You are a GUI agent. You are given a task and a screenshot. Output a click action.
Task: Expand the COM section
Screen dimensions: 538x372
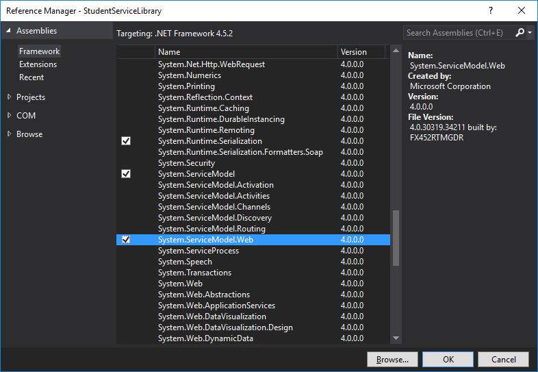(10, 115)
